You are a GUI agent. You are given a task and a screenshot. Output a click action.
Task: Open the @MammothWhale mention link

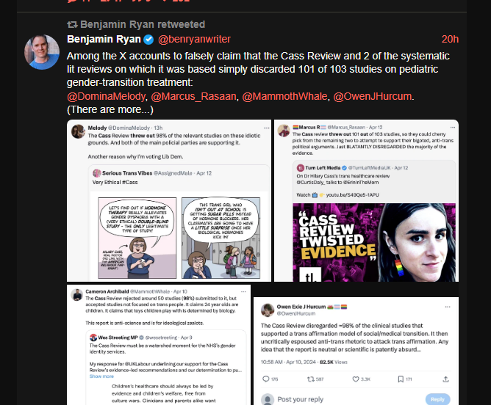(284, 96)
